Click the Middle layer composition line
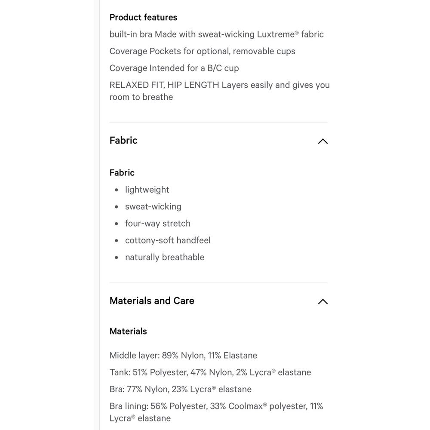Viewport: 430px width, 430px height. (x=183, y=356)
